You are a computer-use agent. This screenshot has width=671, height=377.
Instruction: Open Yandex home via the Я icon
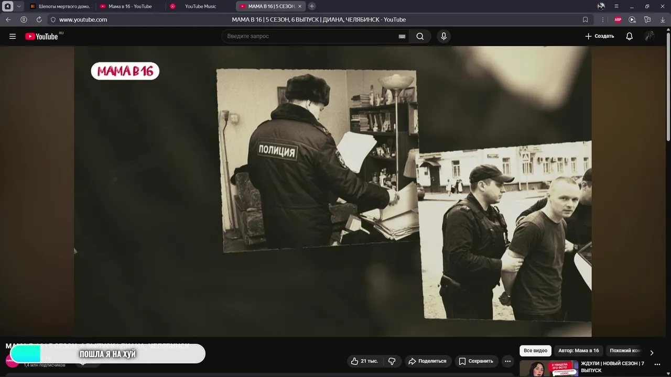coord(24,19)
